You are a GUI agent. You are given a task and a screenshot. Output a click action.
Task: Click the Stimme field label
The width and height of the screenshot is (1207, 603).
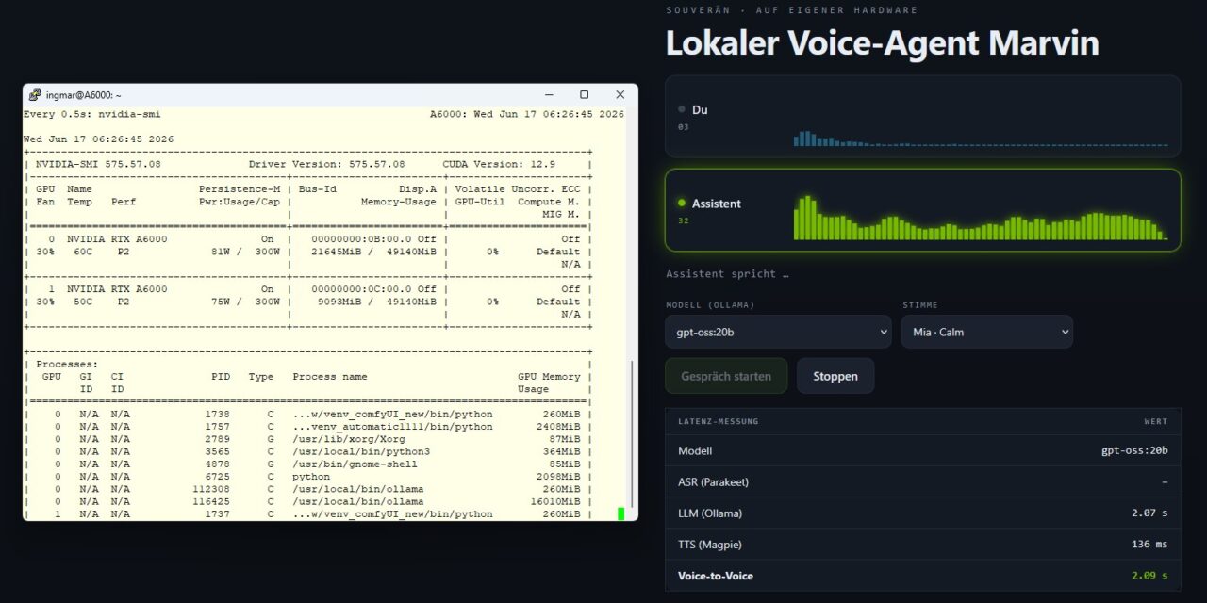click(919, 305)
